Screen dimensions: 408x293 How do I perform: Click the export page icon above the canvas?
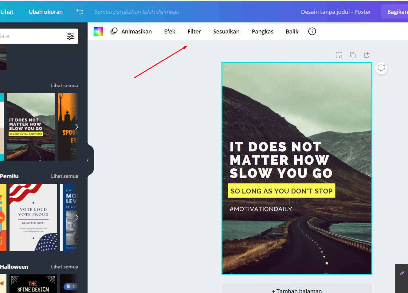[x=367, y=55]
